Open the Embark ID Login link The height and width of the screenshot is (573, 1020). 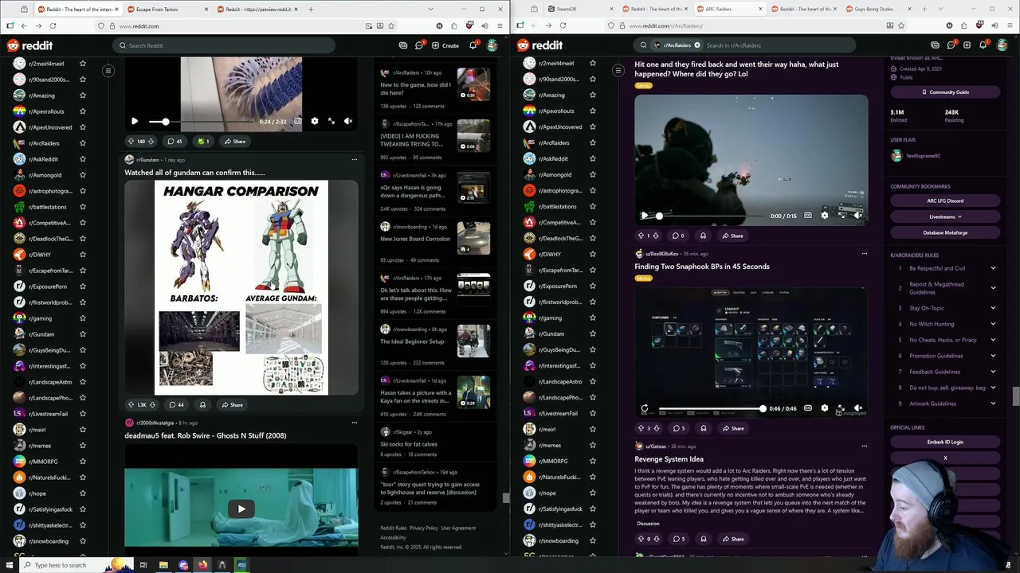pyautogui.click(x=945, y=442)
